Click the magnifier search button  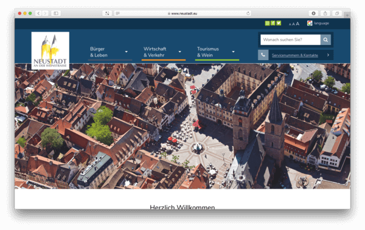325,39
